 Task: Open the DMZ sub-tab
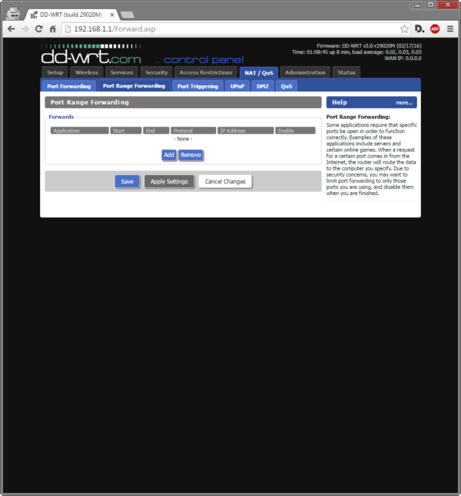pyautogui.click(x=263, y=86)
